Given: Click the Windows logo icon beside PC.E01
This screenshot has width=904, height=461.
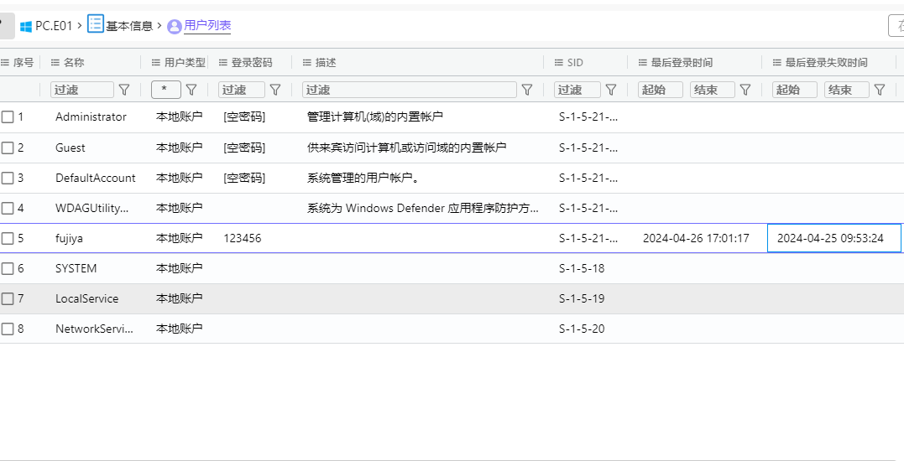Looking at the screenshot, I should click(x=25, y=26).
